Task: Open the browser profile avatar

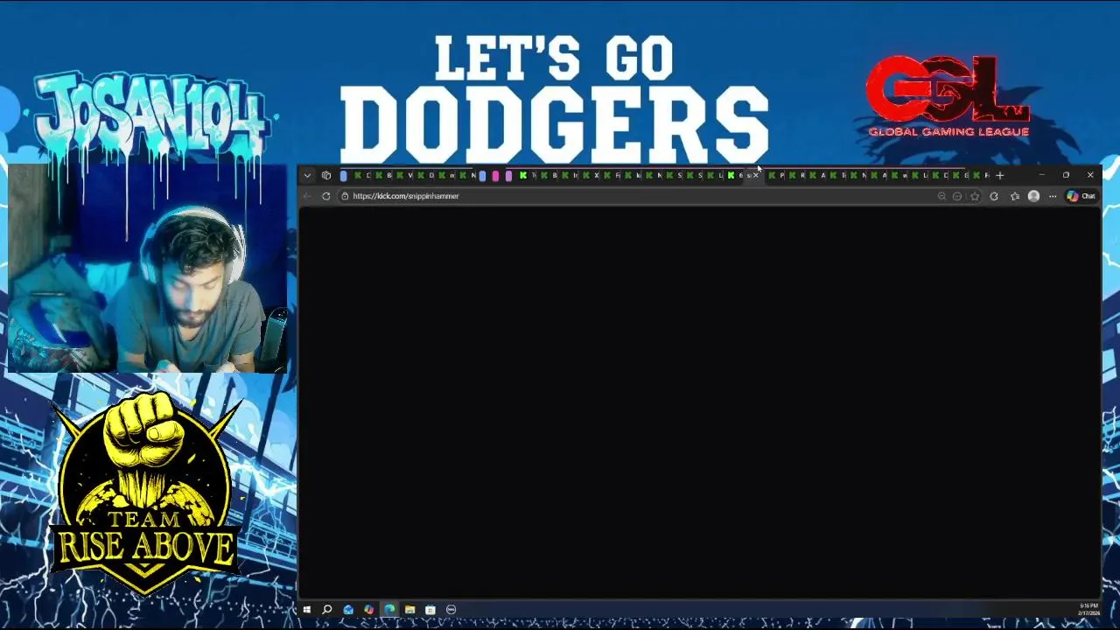Action: click(x=1033, y=196)
